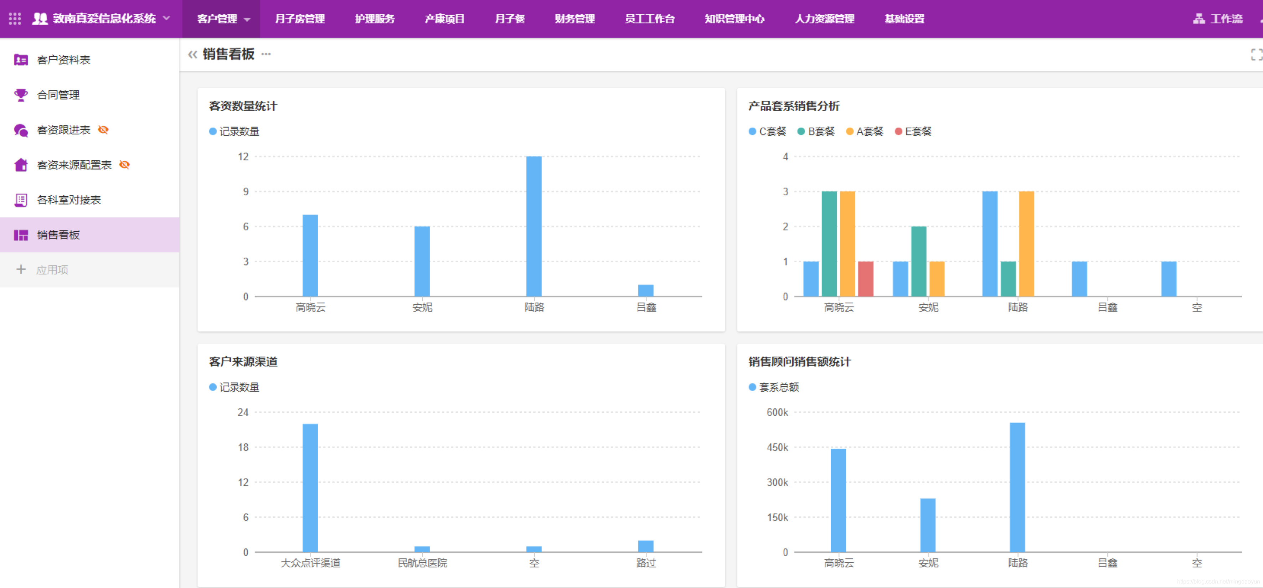Open the 基础设置 tab

(904, 19)
